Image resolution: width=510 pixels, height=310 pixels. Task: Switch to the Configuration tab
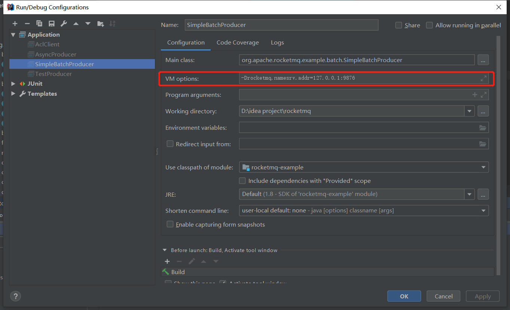(186, 43)
